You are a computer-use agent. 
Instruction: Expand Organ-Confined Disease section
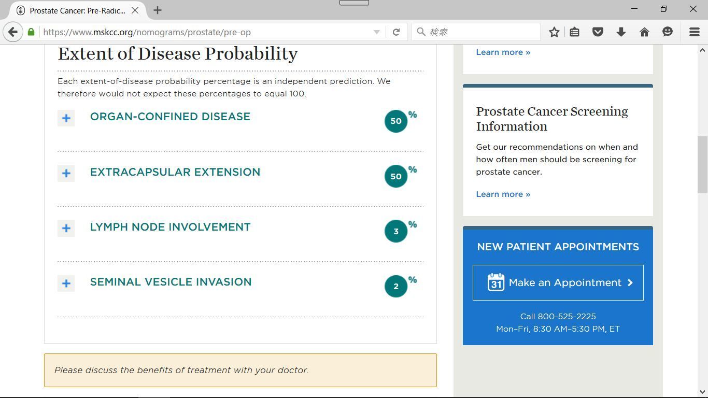66,118
